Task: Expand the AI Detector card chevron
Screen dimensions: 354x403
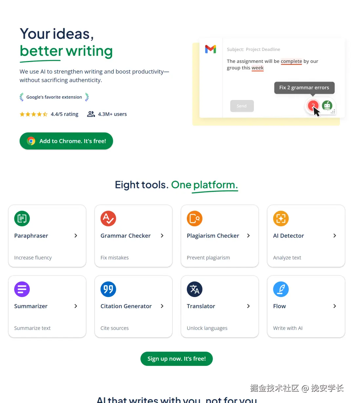Action: 335,236
